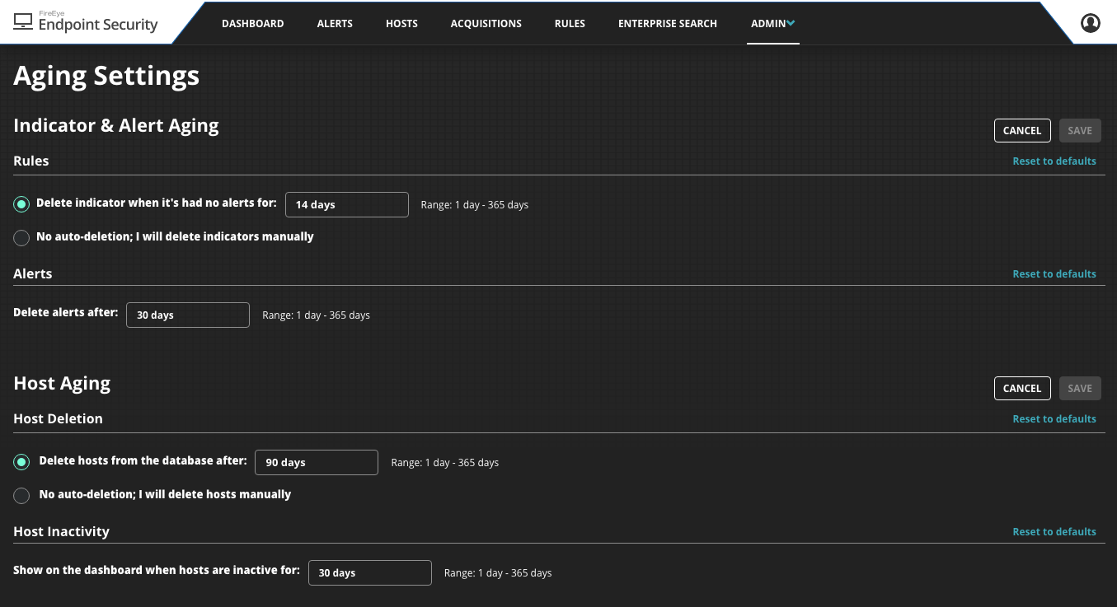Click the 'Indicator & Alert Aging' heading
1117x607 pixels.
click(116, 125)
